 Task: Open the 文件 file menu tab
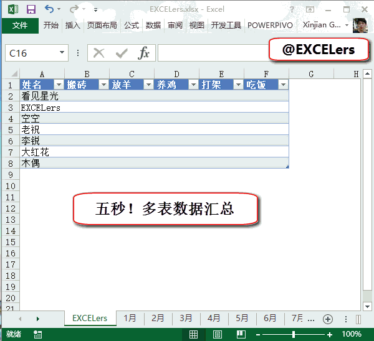click(x=20, y=26)
